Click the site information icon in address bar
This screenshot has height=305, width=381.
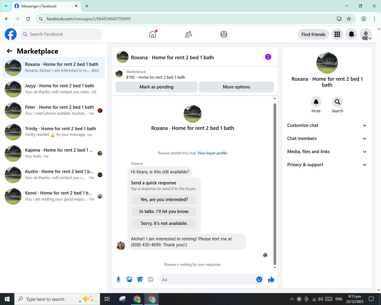coord(41,19)
